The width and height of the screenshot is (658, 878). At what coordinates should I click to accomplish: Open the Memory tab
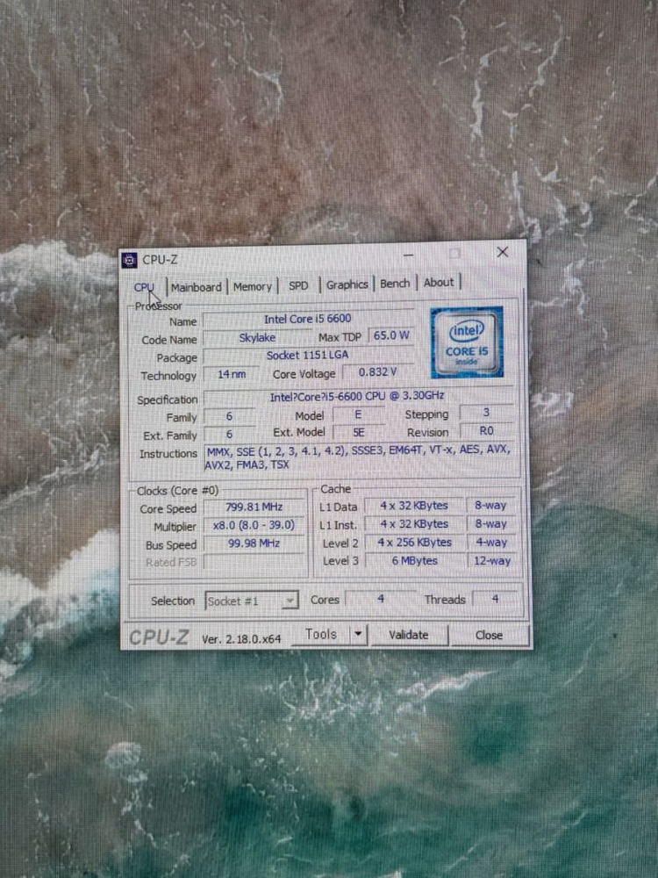(x=253, y=285)
